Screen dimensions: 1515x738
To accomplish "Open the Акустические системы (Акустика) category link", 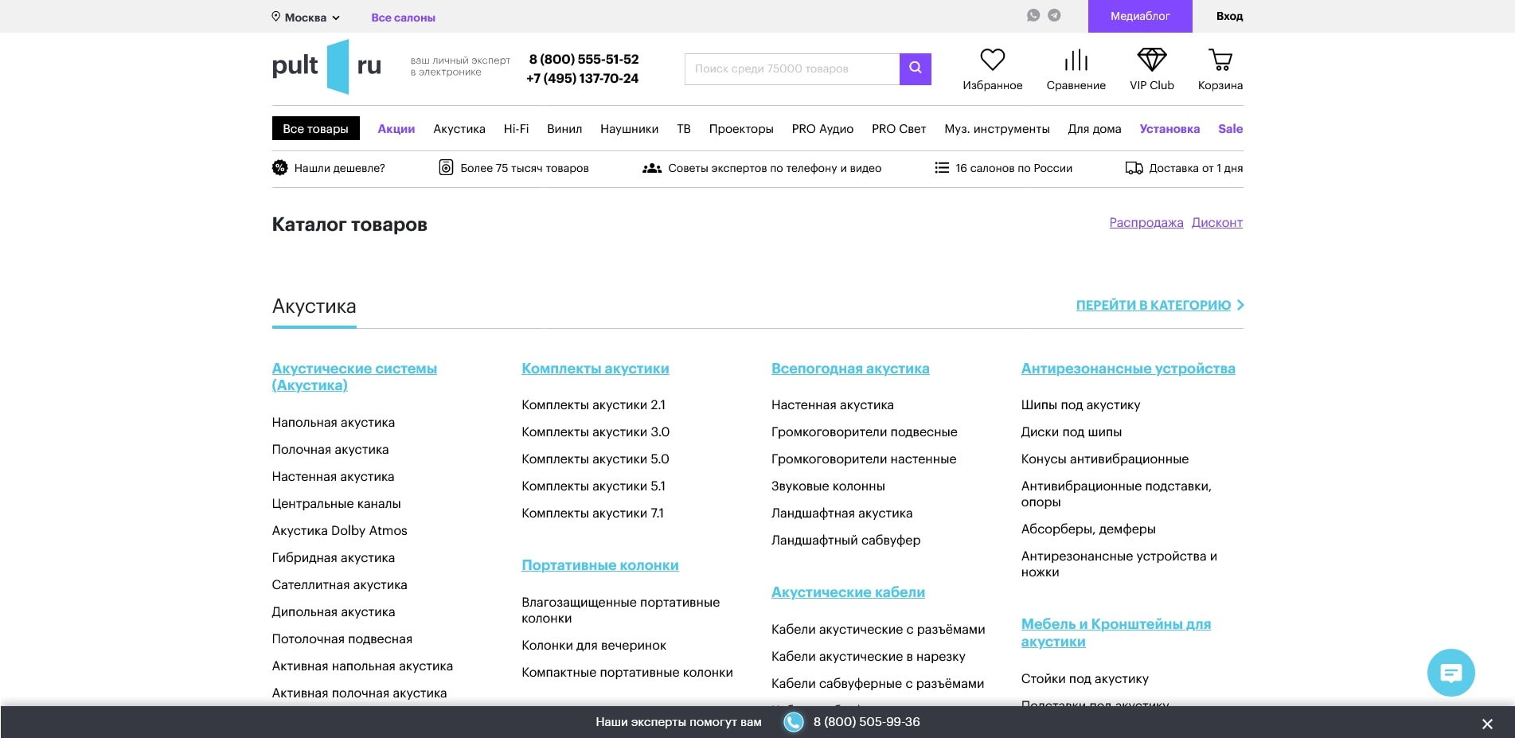I will click(x=354, y=376).
